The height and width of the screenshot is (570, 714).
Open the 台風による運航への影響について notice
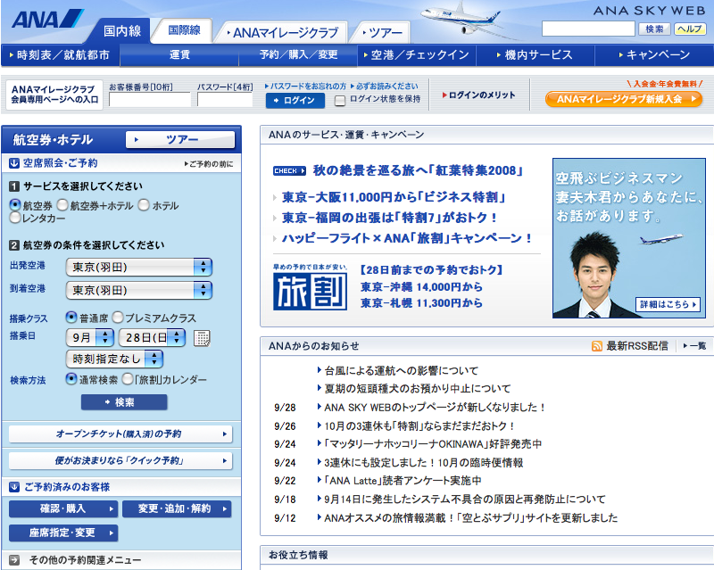coord(402,370)
